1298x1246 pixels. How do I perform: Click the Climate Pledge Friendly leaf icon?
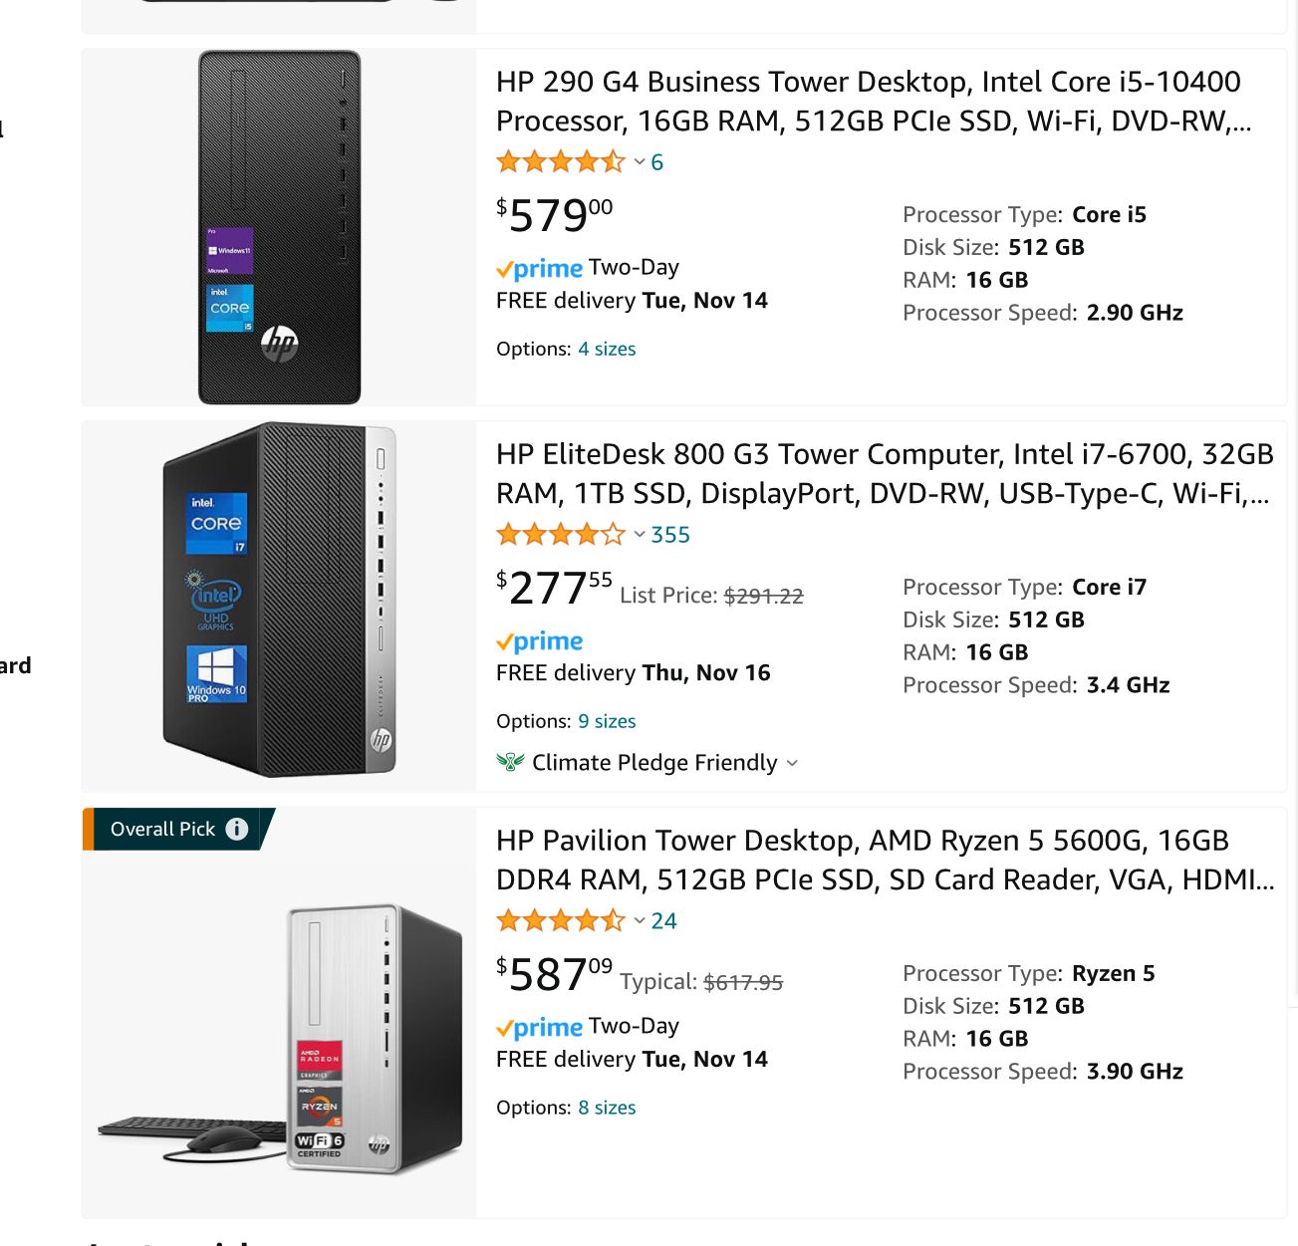pos(510,763)
